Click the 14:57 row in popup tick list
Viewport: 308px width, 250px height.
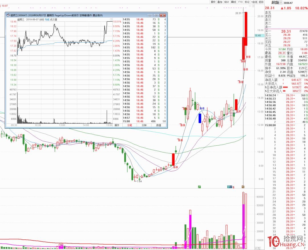tap(144, 118)
